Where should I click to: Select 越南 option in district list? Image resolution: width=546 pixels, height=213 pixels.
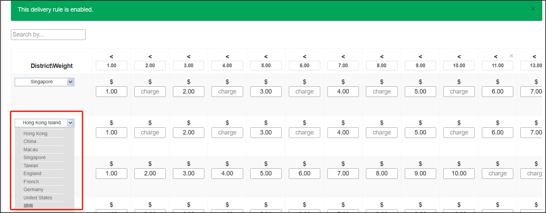coord(28,205)
